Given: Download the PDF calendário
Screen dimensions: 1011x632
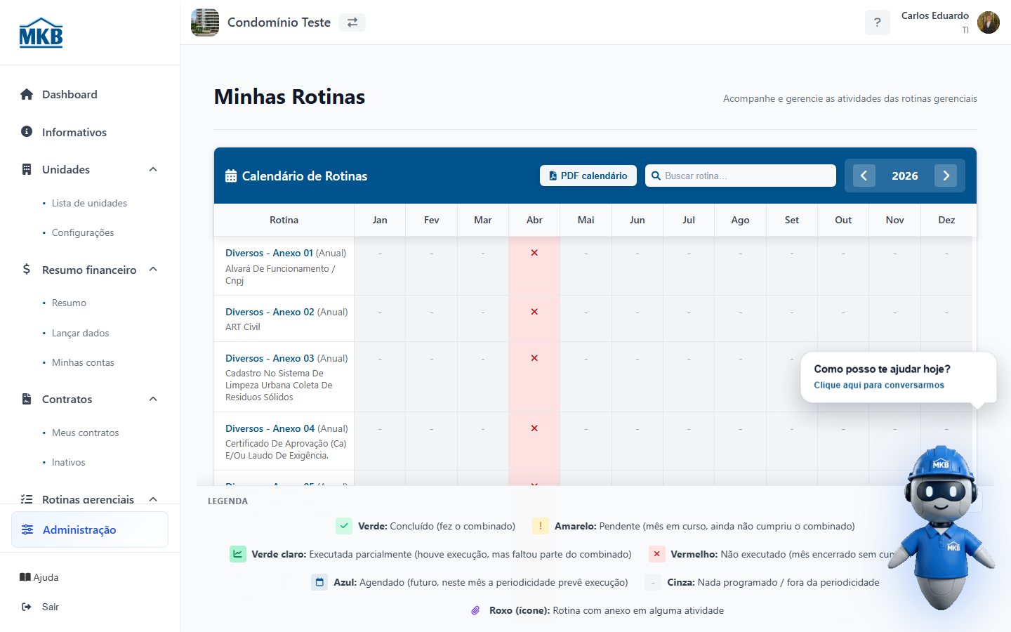Looking at the screenshot, I should point(588,176).
